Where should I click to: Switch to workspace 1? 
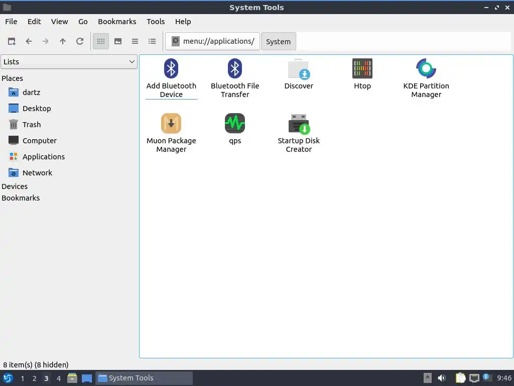[22, 378]
